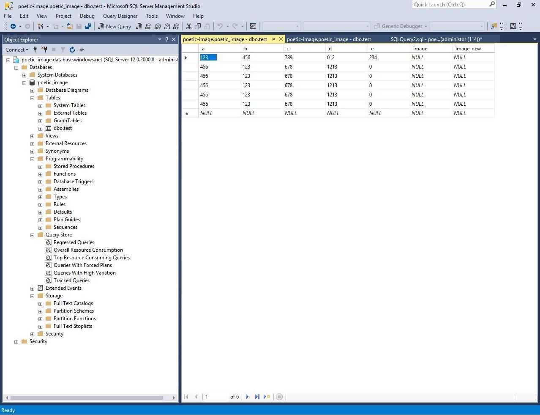
Task: Collapse the Query Store node
Action: click(32, 235)
